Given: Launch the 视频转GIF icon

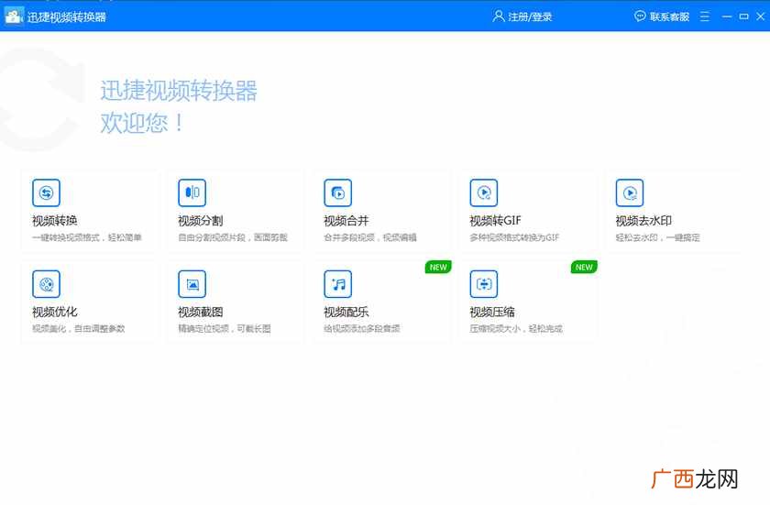Looking at the screenshot, I should click(484, 192).
